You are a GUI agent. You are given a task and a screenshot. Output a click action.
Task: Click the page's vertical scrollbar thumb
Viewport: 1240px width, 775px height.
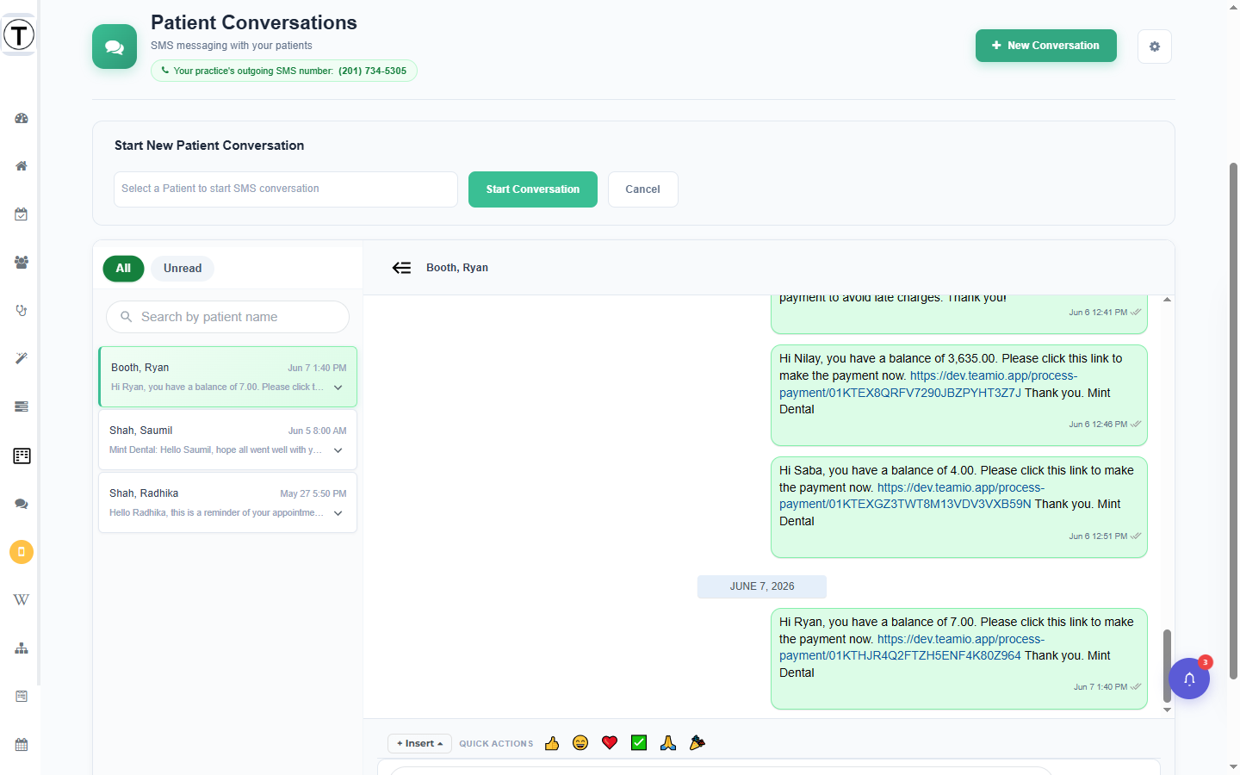point(1233,421)
